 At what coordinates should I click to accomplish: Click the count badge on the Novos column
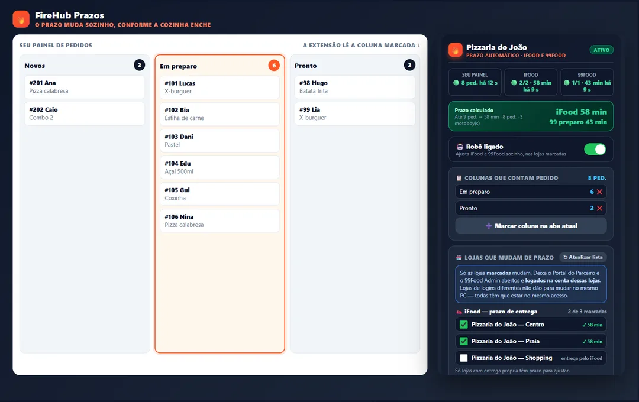(140, 65)
